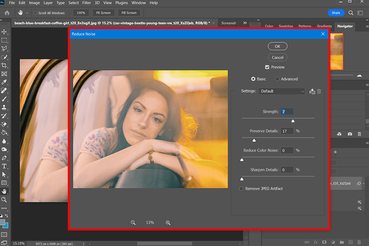Enable Remove JPEG Artifact checkbox
The width and height of the screenshot is (369, 246).
tap(241, 189)
